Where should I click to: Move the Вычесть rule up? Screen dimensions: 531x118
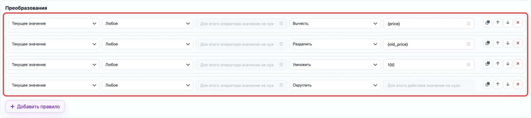tap(498, 23)
